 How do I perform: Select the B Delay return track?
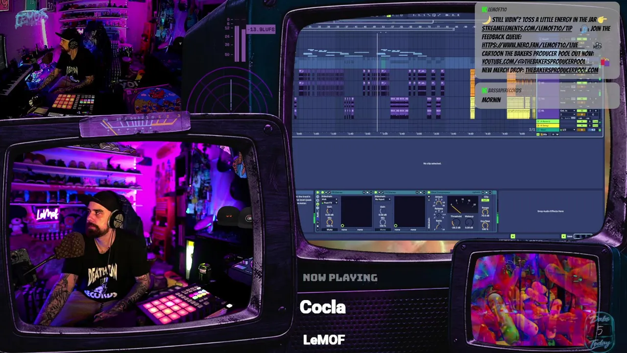[549, 125]
